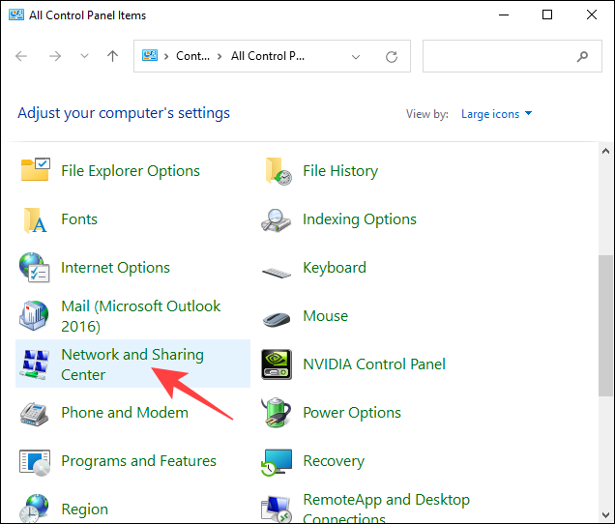Open the NVIDIA Control Panel icon
The width and height of the screenshot is (615, 524).
click(278, 364)
